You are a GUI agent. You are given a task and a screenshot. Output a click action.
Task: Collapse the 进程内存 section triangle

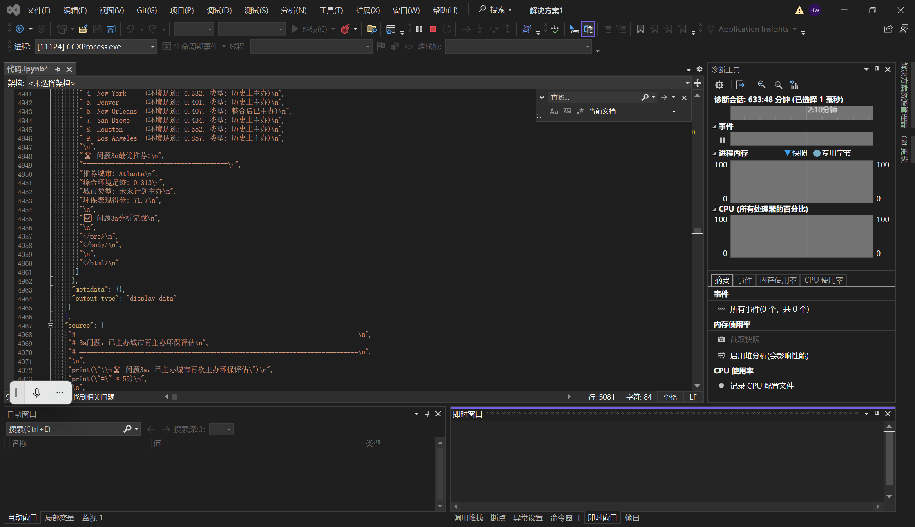tap(714, 153)
